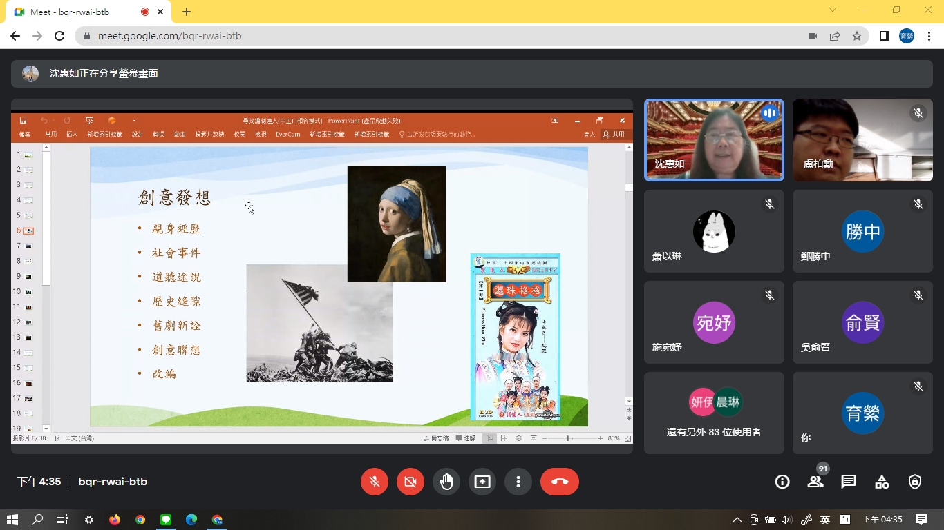Click the 共用 Share button in PowerPoint

point(614,134)
